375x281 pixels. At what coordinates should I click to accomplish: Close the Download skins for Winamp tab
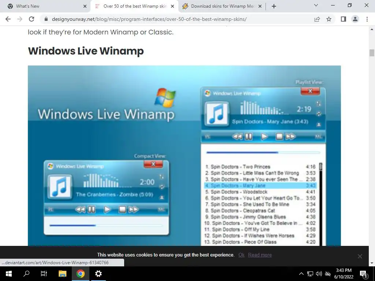pyautogui.click(x=260, y=7)
